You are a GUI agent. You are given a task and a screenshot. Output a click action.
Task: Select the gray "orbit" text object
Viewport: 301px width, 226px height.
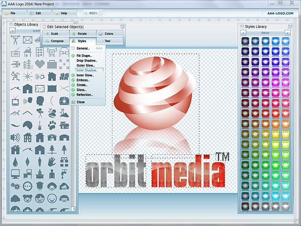click(x=115, y=171)
